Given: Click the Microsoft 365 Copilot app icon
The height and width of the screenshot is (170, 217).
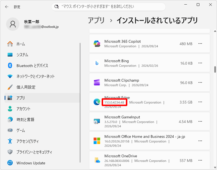Looking at the screenshot, I should coord(97,44).
